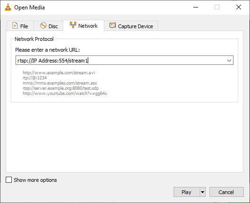Click the Capture Device card icon
This screenshot has width=250, height=203.
point(113,25)
